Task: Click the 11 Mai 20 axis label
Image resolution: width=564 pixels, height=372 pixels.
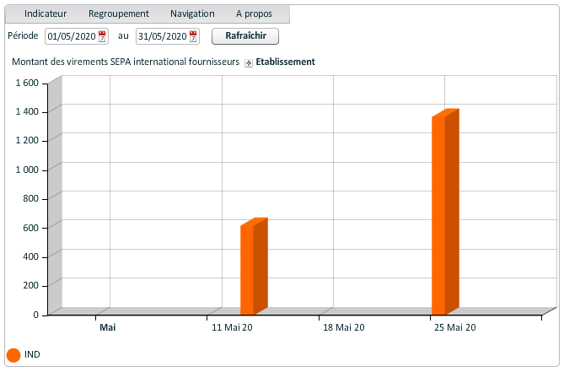Action: pos(232,327)
